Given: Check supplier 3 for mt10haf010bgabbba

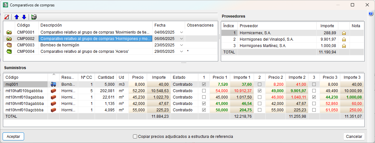Looking at the screenshot, I should point(314,91).
